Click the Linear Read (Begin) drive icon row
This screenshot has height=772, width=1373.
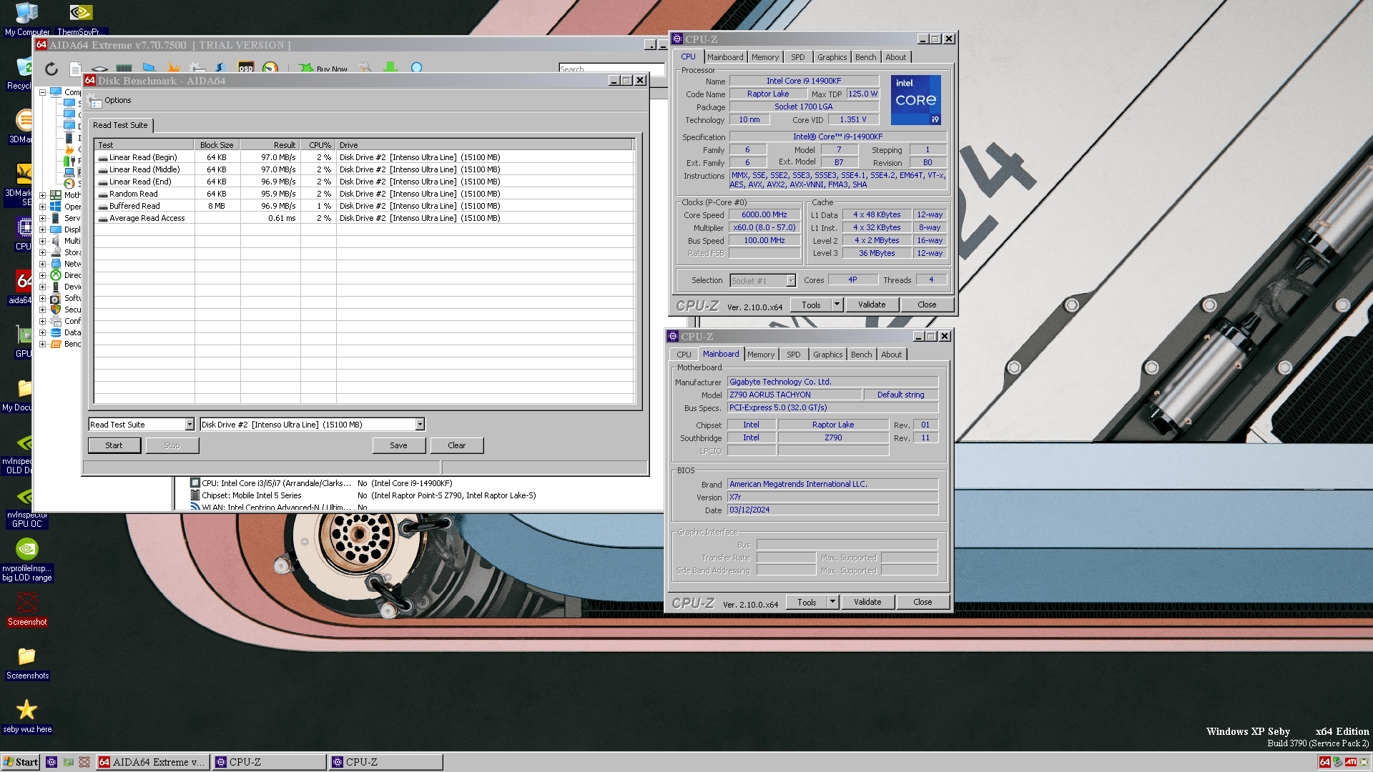pyautogui.click(x=103, y=158)
